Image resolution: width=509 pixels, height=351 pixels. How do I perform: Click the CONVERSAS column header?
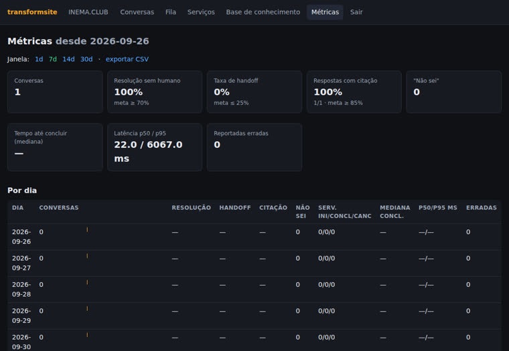pyautogui.click(x=59, y=207)
